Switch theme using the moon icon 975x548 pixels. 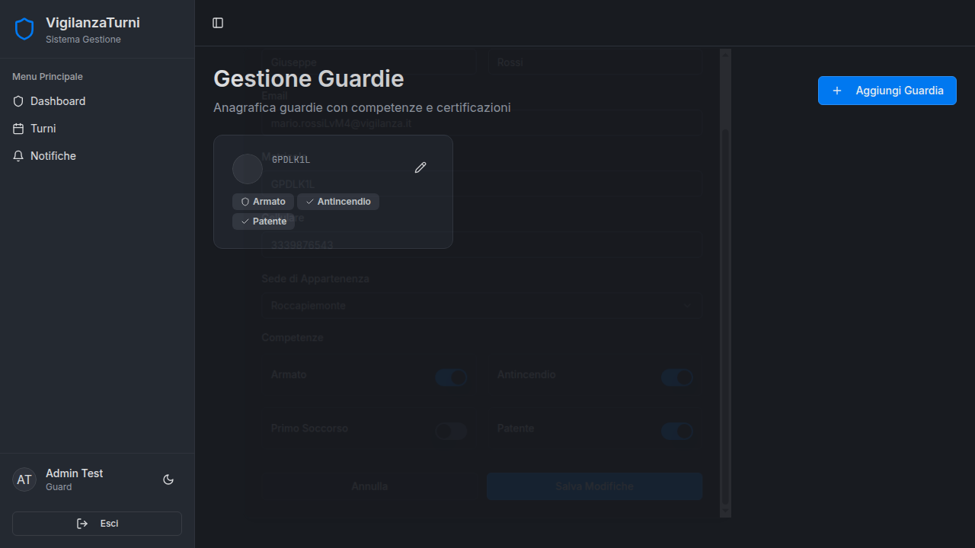point(168,479)
